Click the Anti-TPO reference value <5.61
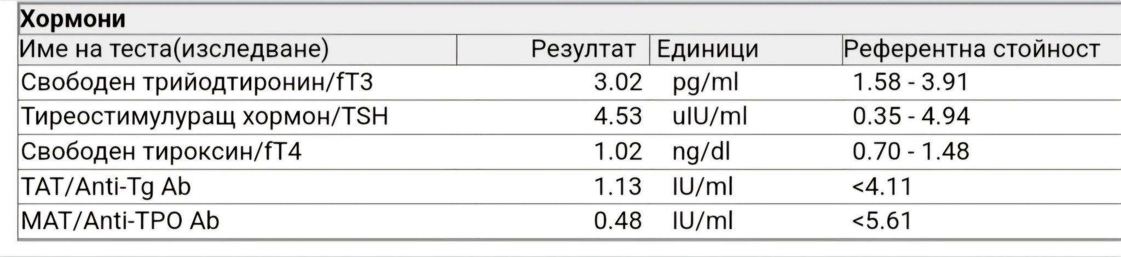Viewport: 1121px width, 257px height. coord(882,221)
